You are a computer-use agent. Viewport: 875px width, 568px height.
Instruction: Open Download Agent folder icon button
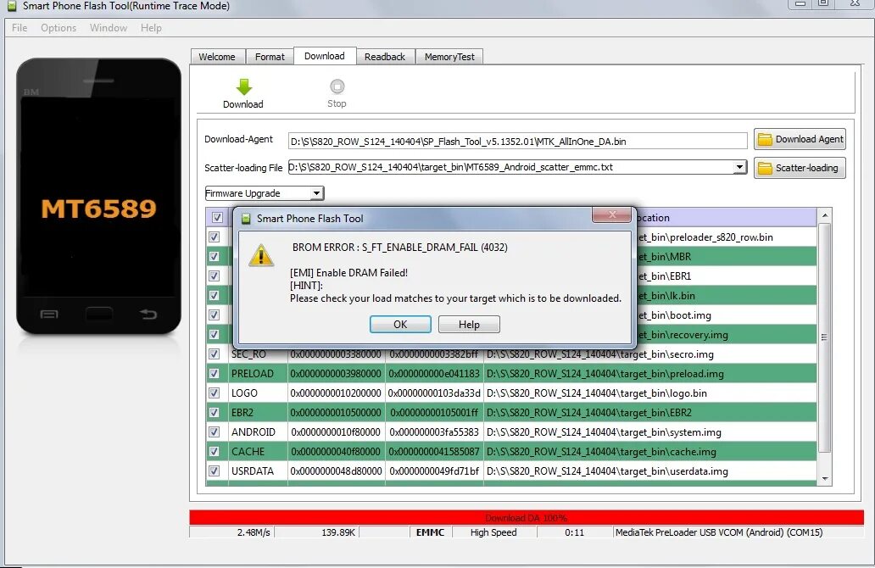tap(765, 139)
